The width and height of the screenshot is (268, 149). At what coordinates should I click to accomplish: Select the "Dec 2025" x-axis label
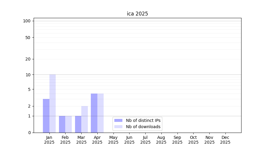[x=225, y=140]
